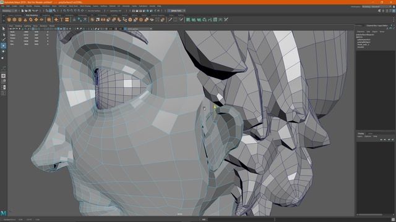The image size is (396, 222).
Task: Toggle snap to grids
Action: pos(64,11)
